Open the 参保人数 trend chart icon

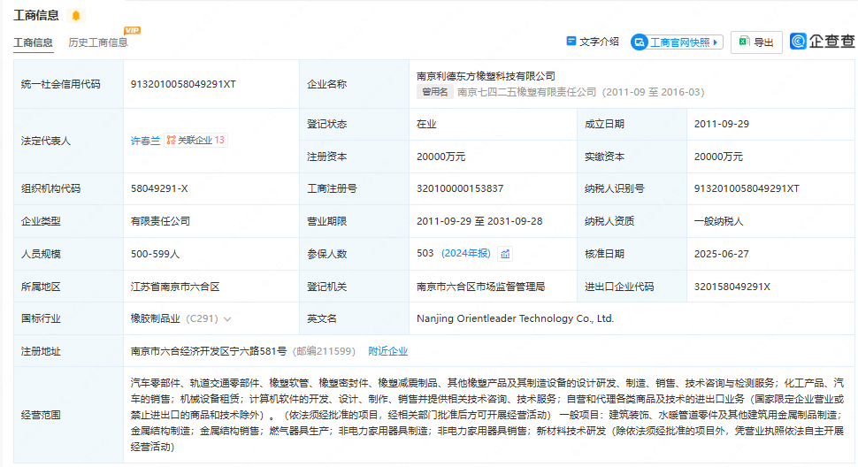coord(505,254)
